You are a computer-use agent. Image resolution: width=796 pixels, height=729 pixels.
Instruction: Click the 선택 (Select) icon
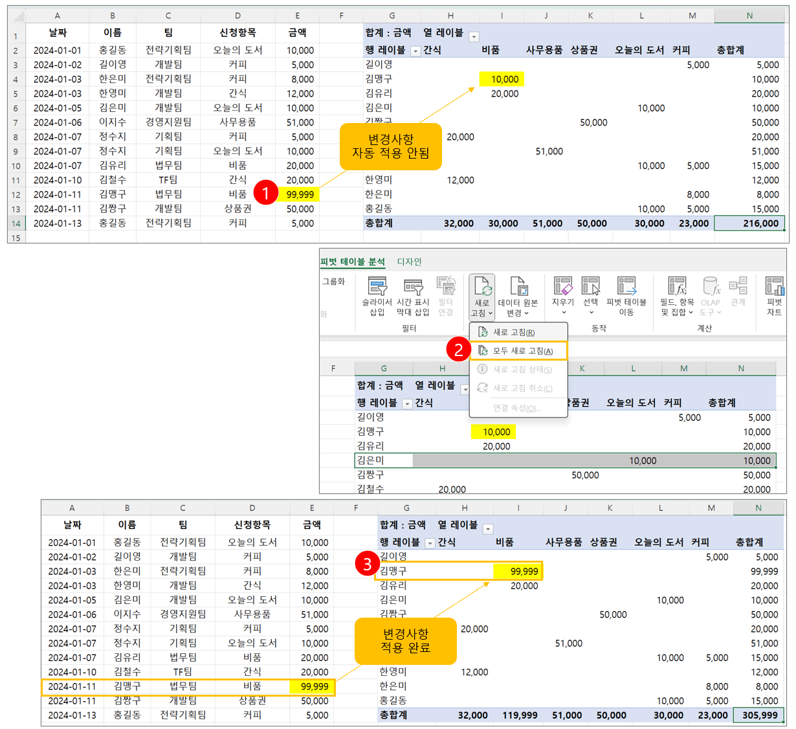[590, 287]
